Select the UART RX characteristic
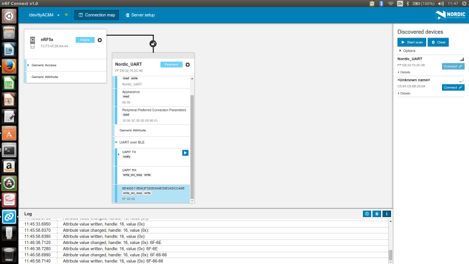The height and width of the screenshot is (264, 469). coord(153,175)
